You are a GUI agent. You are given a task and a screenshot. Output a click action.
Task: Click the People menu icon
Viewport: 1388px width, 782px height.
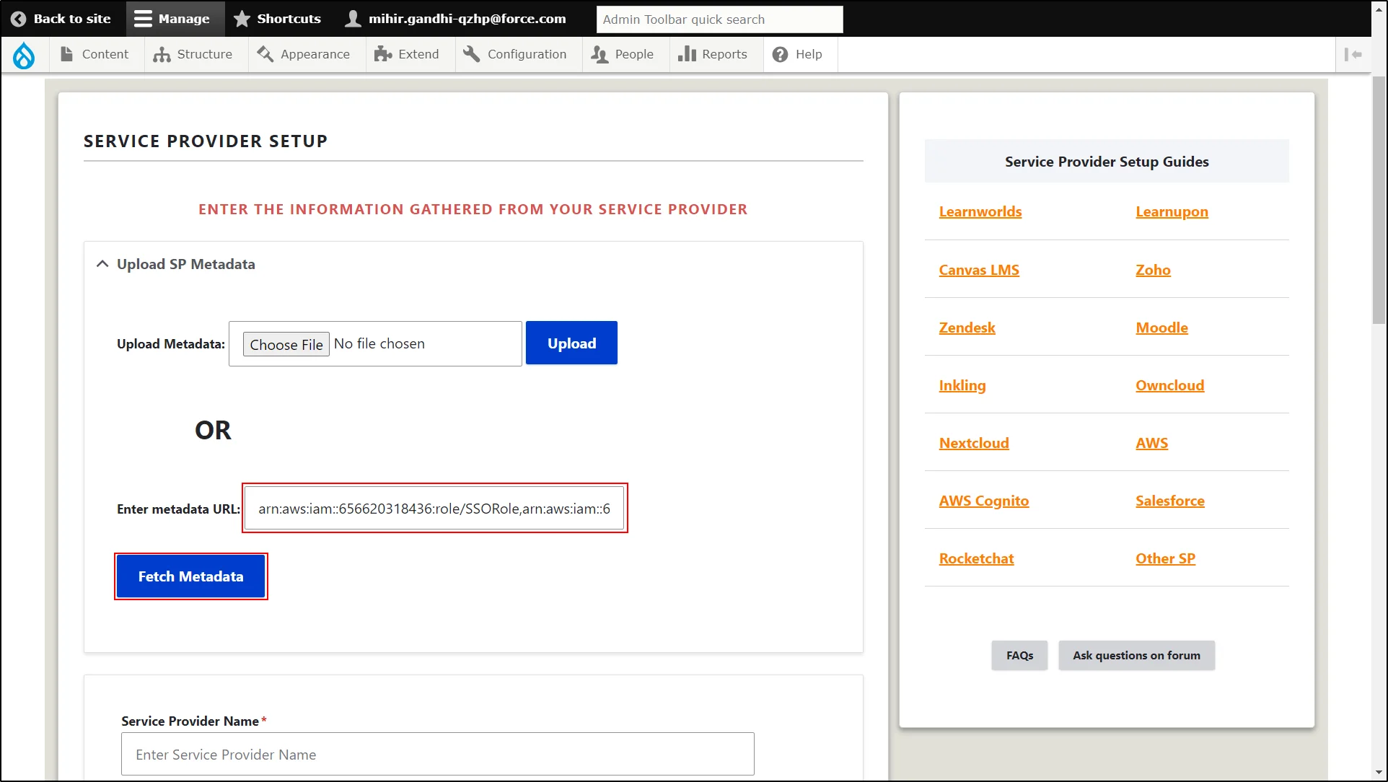pos(599,54)
